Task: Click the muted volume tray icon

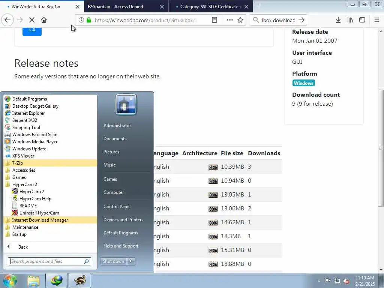Action: 346,281
